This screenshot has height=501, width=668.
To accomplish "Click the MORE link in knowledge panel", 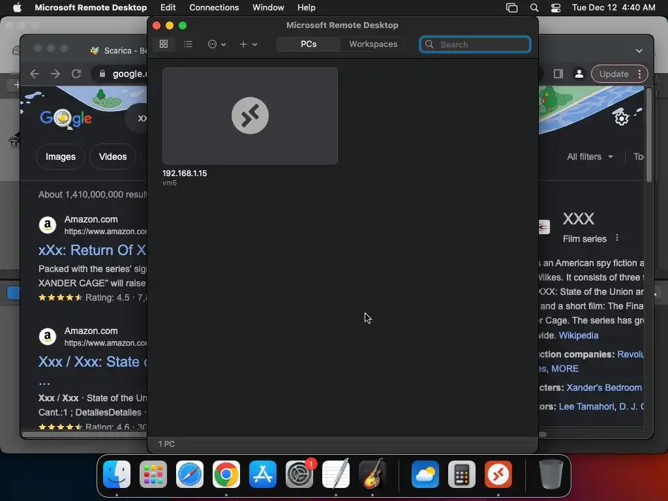I will pos(564,369).
